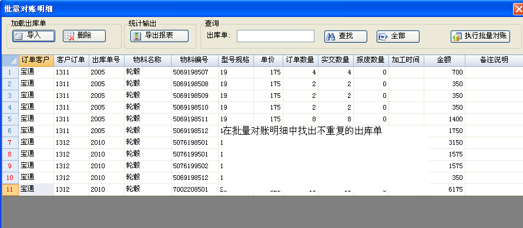Sort by 客户订单 column header
The width and height of the screenshot is (523, 228).
pyautogui.click(x=71, y=60)
